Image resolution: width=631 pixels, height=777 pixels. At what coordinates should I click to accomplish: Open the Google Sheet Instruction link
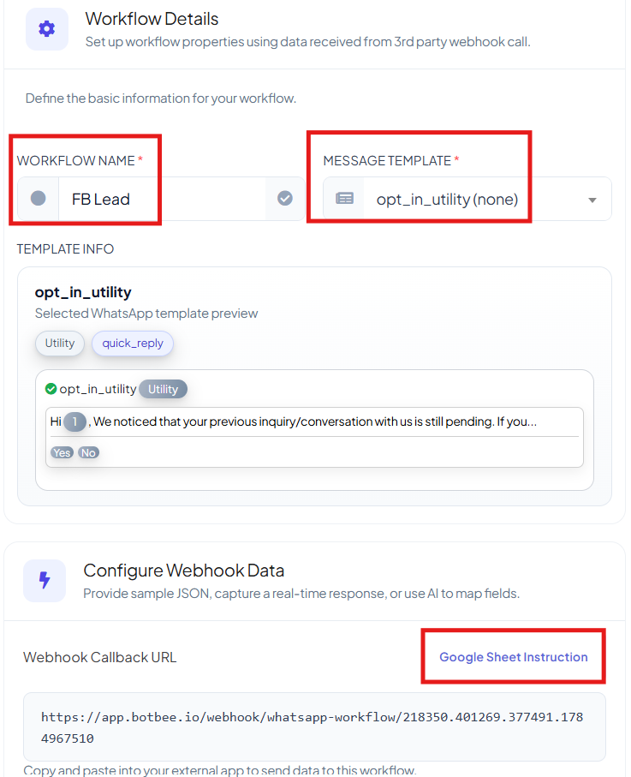513,657
